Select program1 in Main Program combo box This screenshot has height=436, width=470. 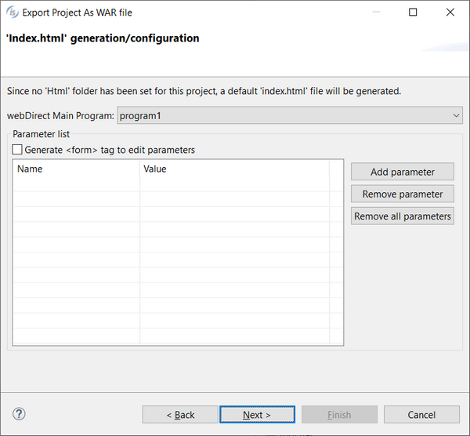(x=290, y=115)
